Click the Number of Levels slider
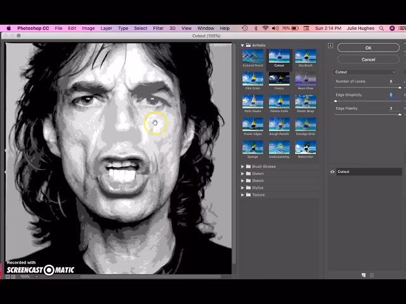This screenshot has width=406, height=304. (x=368, y=87)
